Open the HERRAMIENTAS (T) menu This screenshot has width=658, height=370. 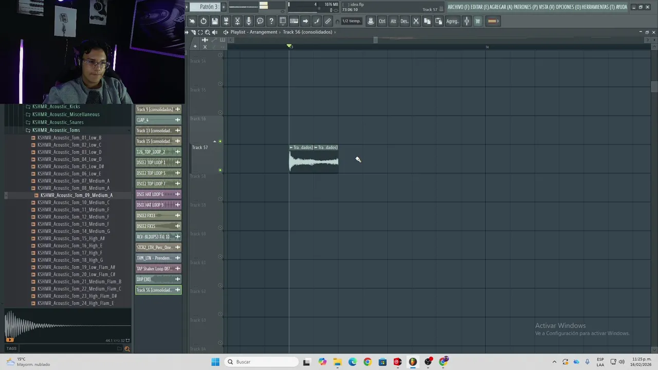598,7
